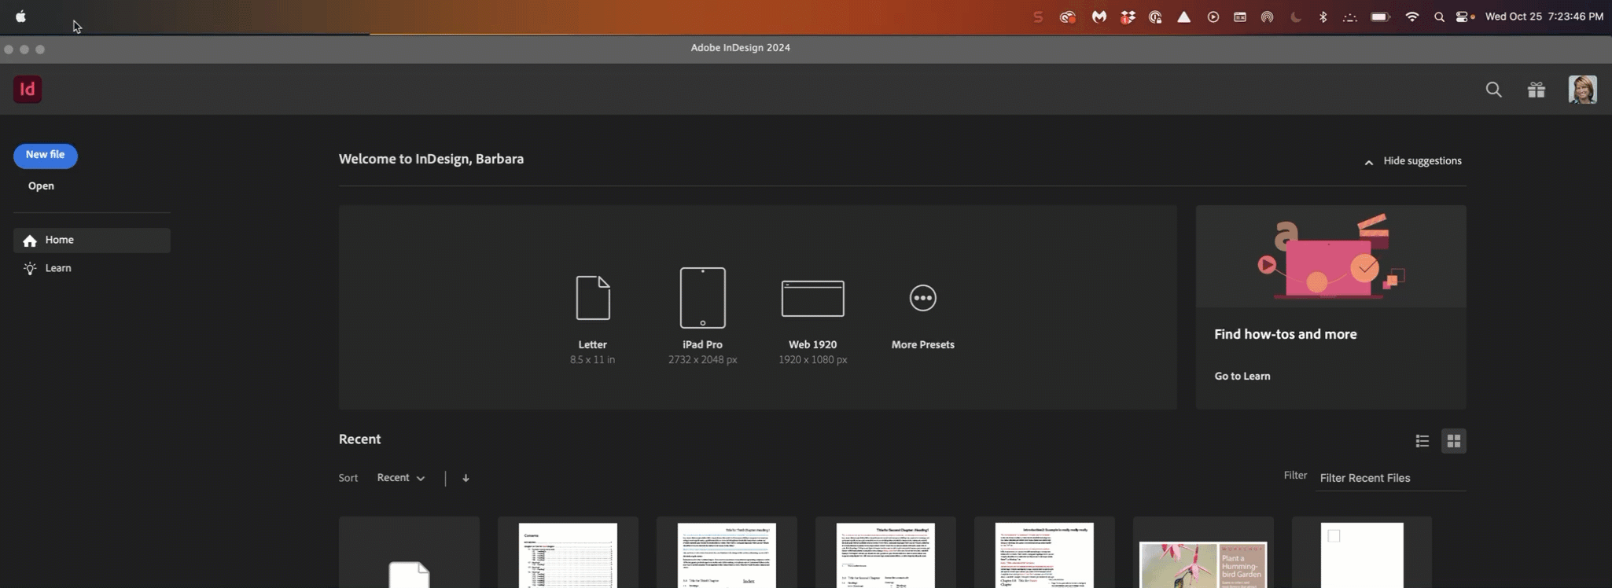Click the Find how-tos illustration card
The height and width of the screenshot is (588, 1612).
pos(1330,256)
